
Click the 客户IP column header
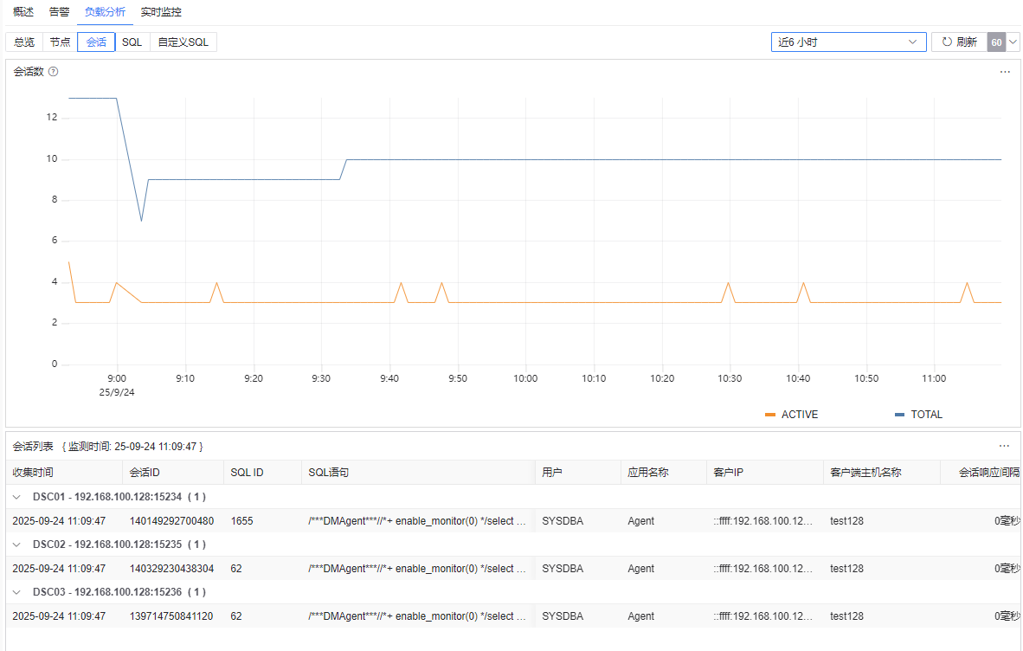coord(764,473)
